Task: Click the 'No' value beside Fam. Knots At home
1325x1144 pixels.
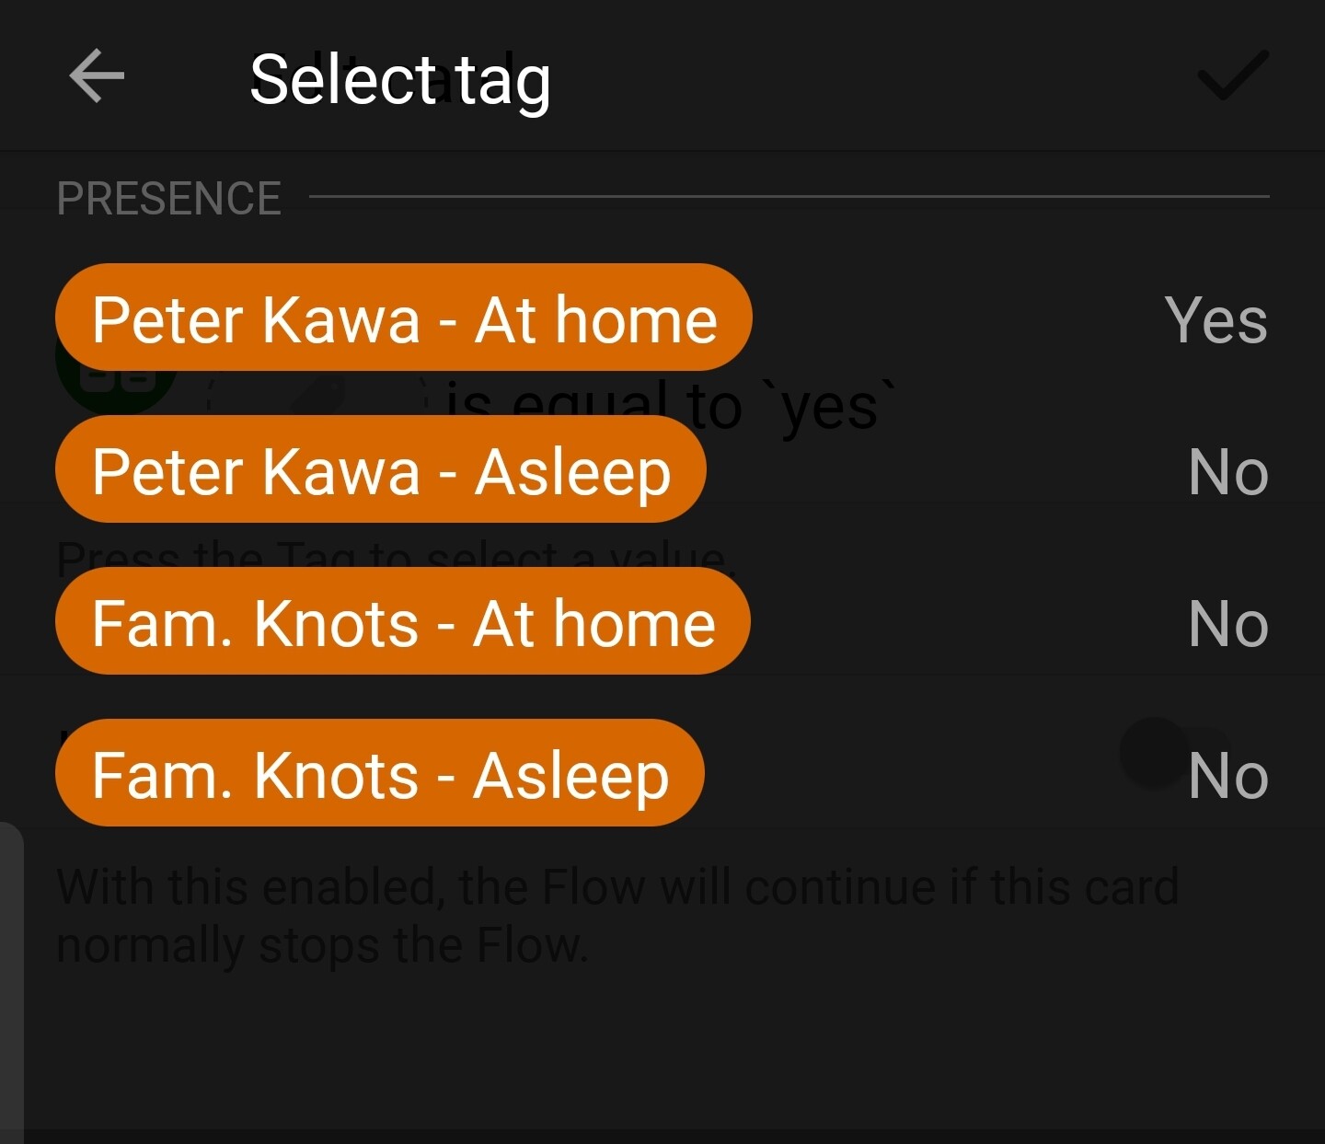Action: [1227, 624]
